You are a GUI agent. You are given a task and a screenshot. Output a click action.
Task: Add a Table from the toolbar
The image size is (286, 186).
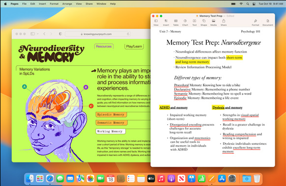175,23
